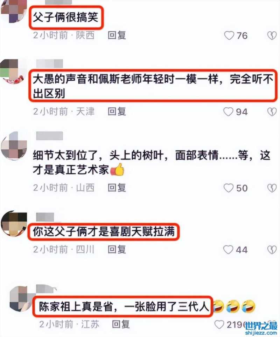
Task: Like the comment with 50 likes
Action: click(x=229, y=188)
